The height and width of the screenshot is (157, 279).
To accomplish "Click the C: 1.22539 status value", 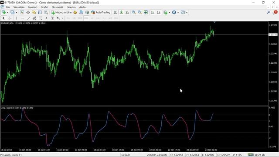I will tap(223, 155).
